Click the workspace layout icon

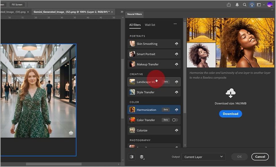tap(259, 5)
